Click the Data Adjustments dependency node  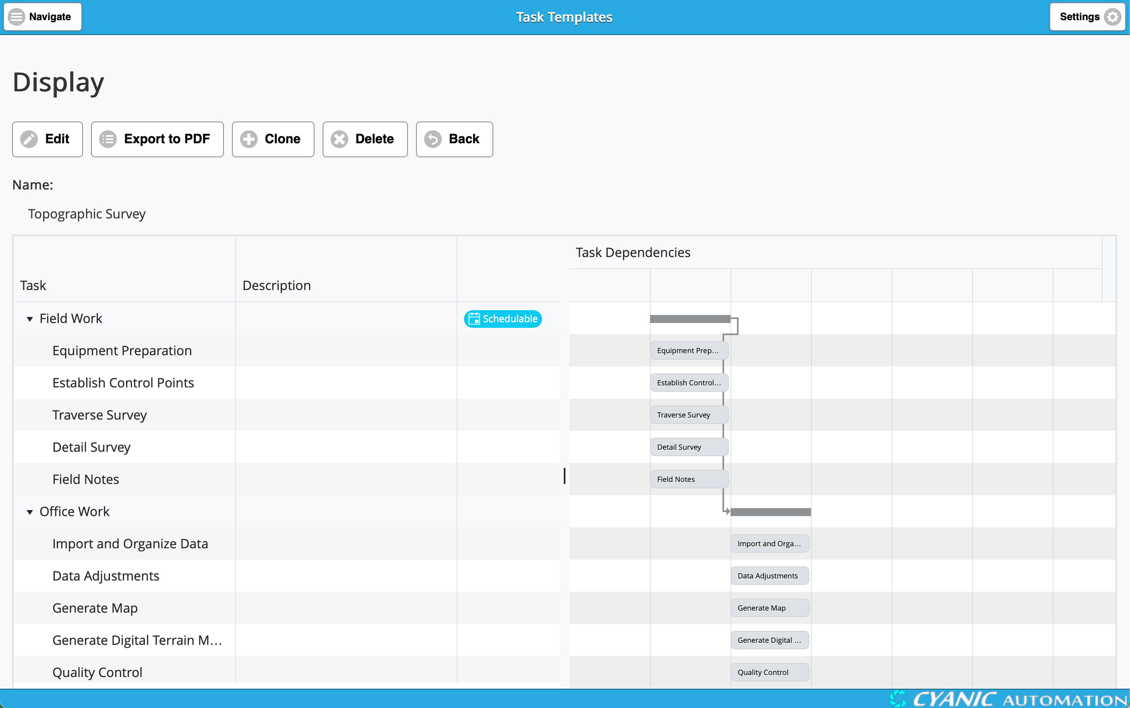770,576
